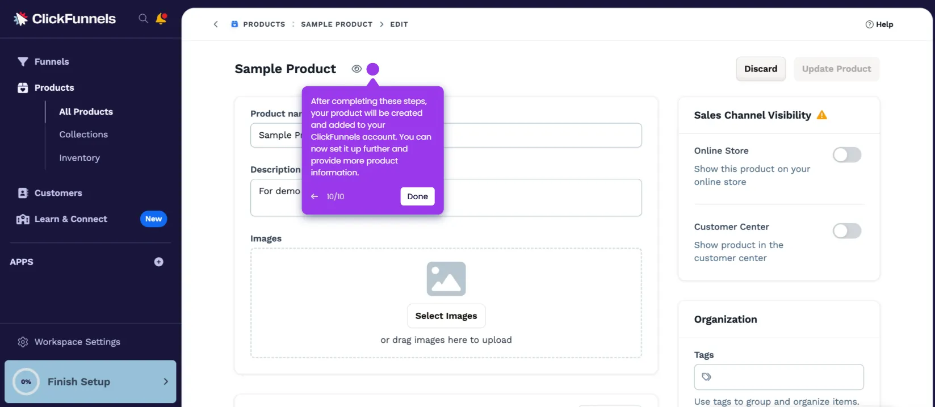Click the purple tour hotspot dot
The width and height of the screenshot is (935, 407).
click(x=373, y=69)
